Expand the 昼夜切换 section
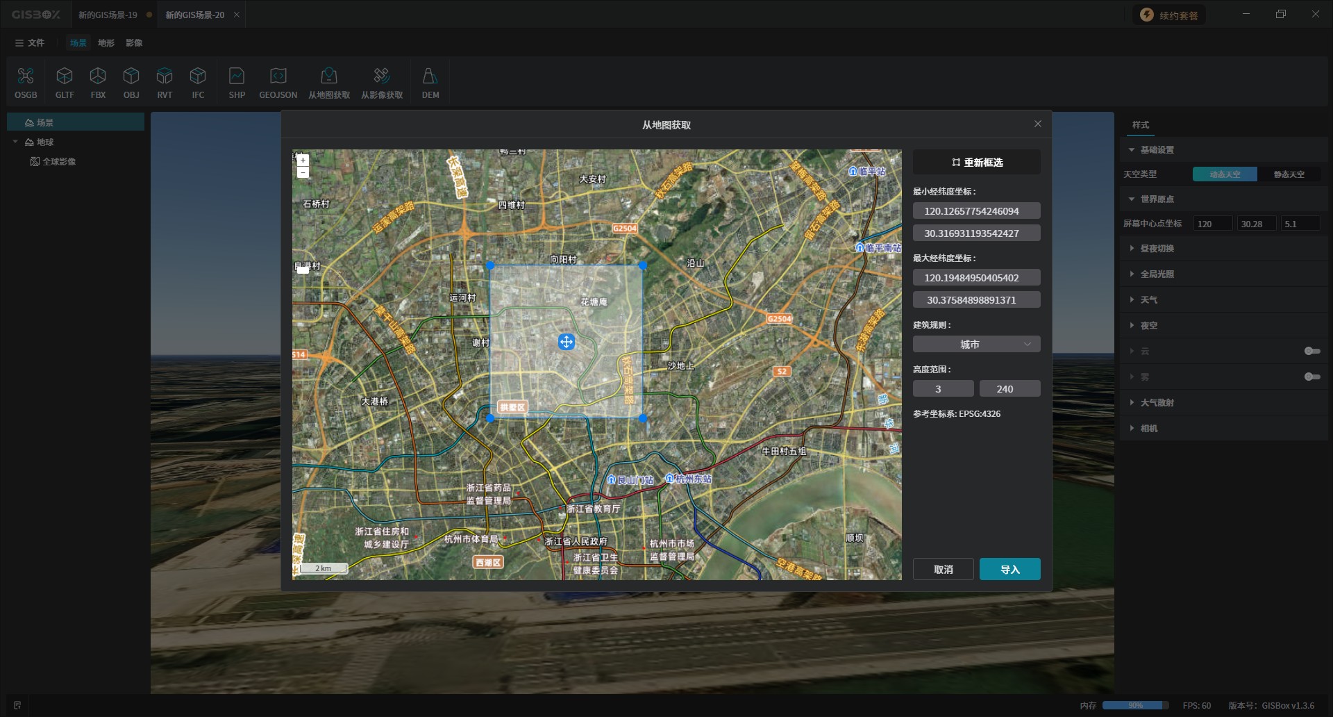The width and height of the screenshot is (1333, 717). tap(1157, 249)
